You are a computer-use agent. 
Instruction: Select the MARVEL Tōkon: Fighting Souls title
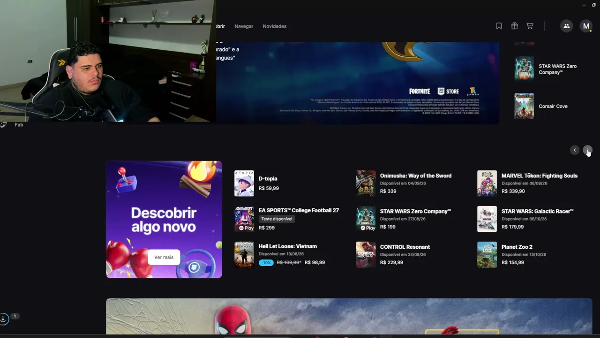click(x=540, y=176)
